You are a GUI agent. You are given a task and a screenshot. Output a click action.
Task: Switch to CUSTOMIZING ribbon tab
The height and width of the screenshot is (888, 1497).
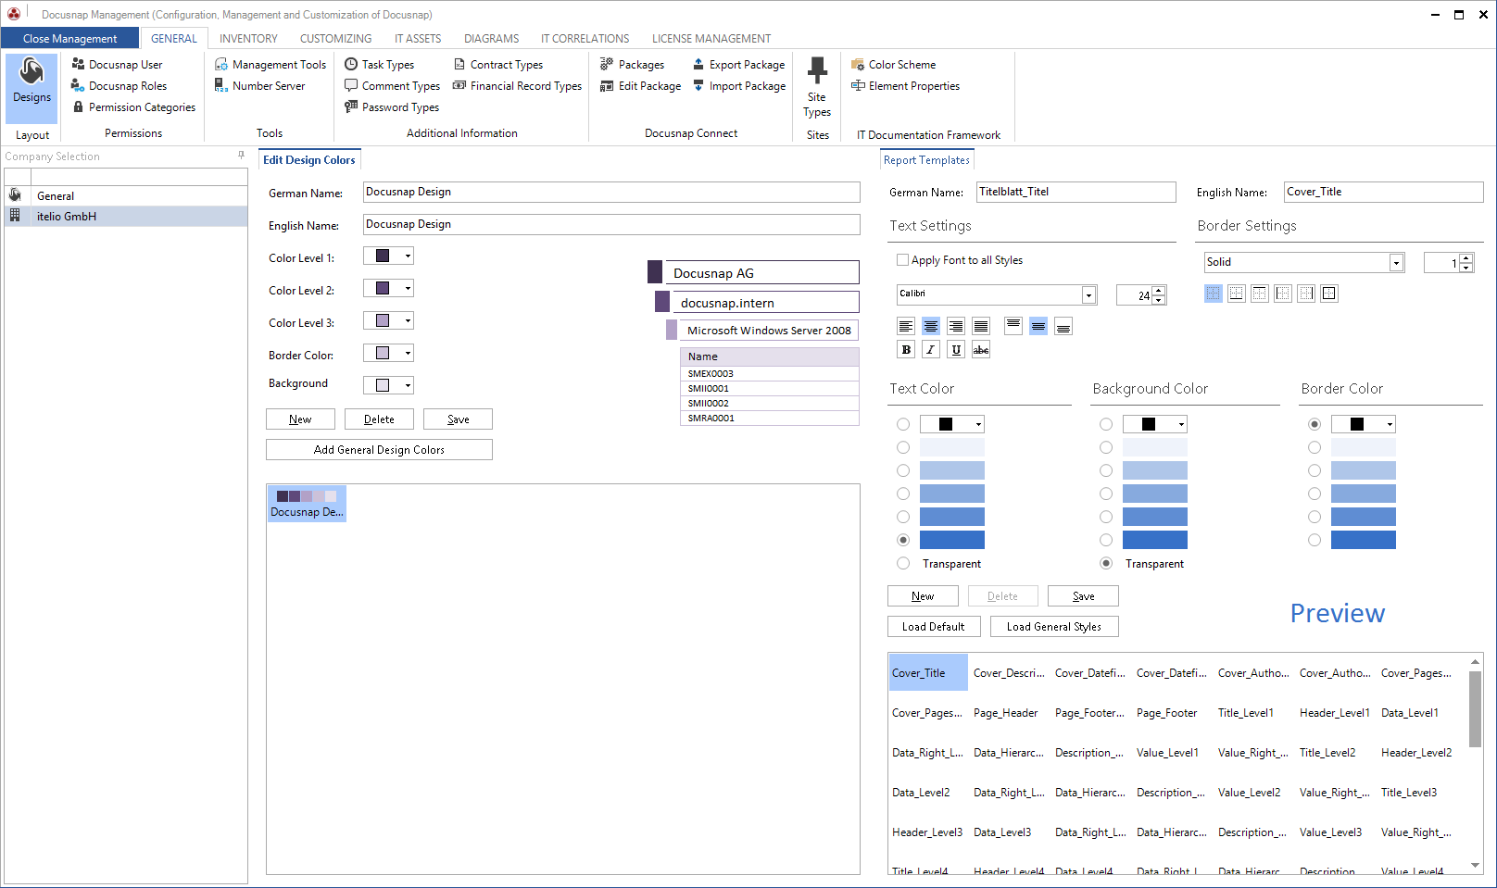click(335, 39)
